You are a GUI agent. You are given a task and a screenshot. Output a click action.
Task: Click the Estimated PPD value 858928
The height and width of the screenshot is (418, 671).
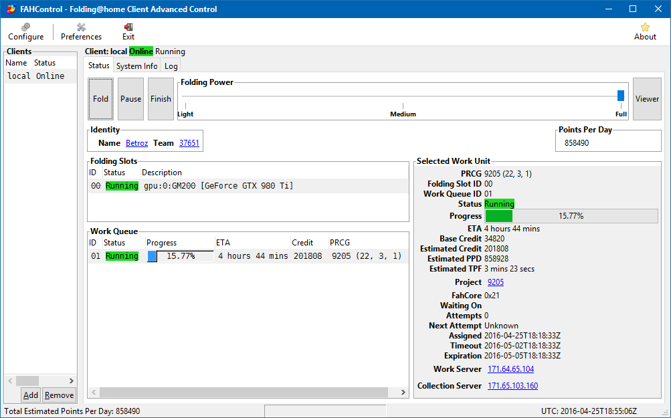pos(496,259)
